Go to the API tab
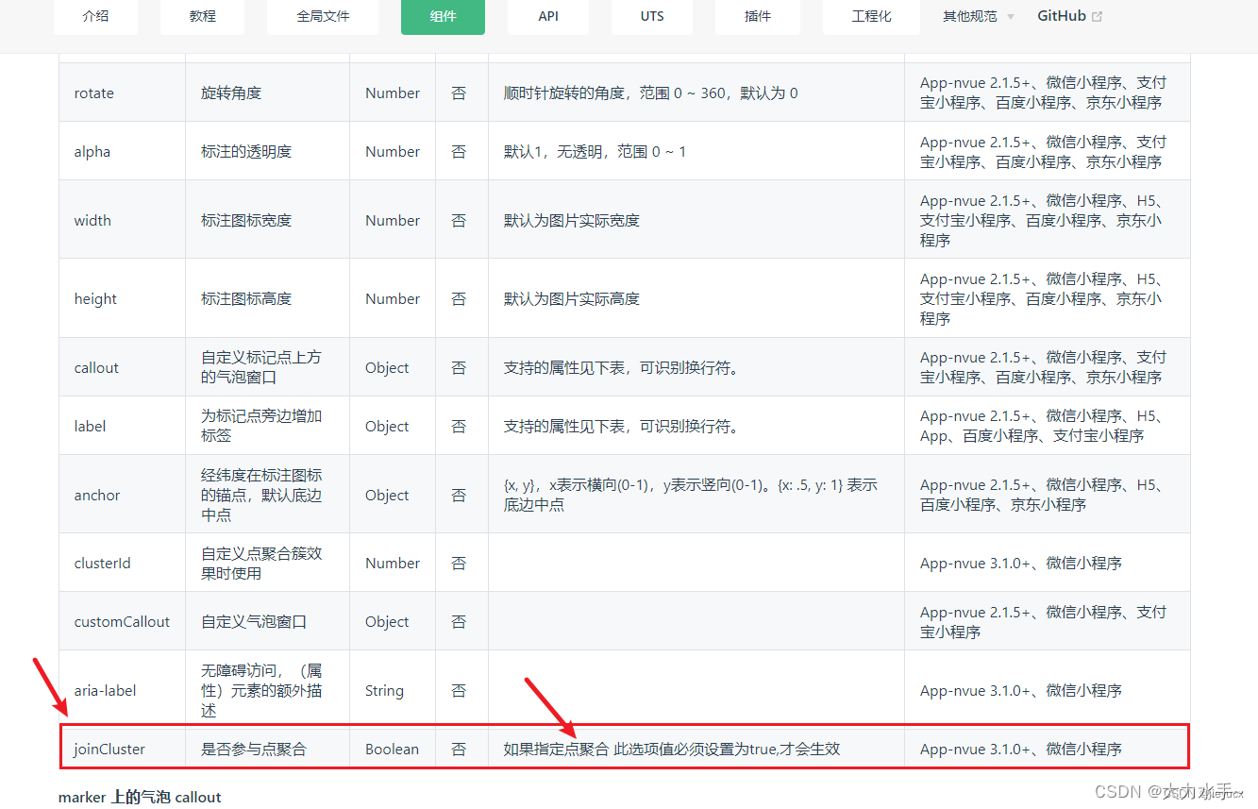Screen dimensions: 1258x809 pos(548,17)
